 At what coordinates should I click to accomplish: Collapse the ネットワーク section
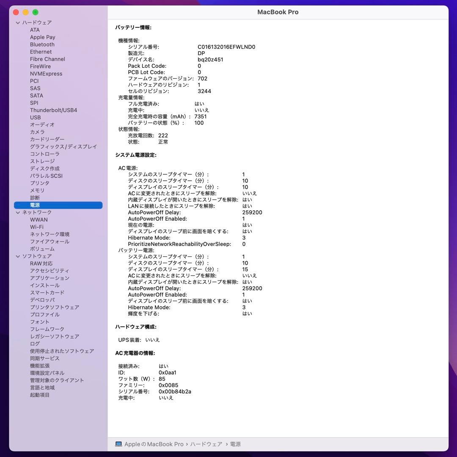tap(18, 212)
